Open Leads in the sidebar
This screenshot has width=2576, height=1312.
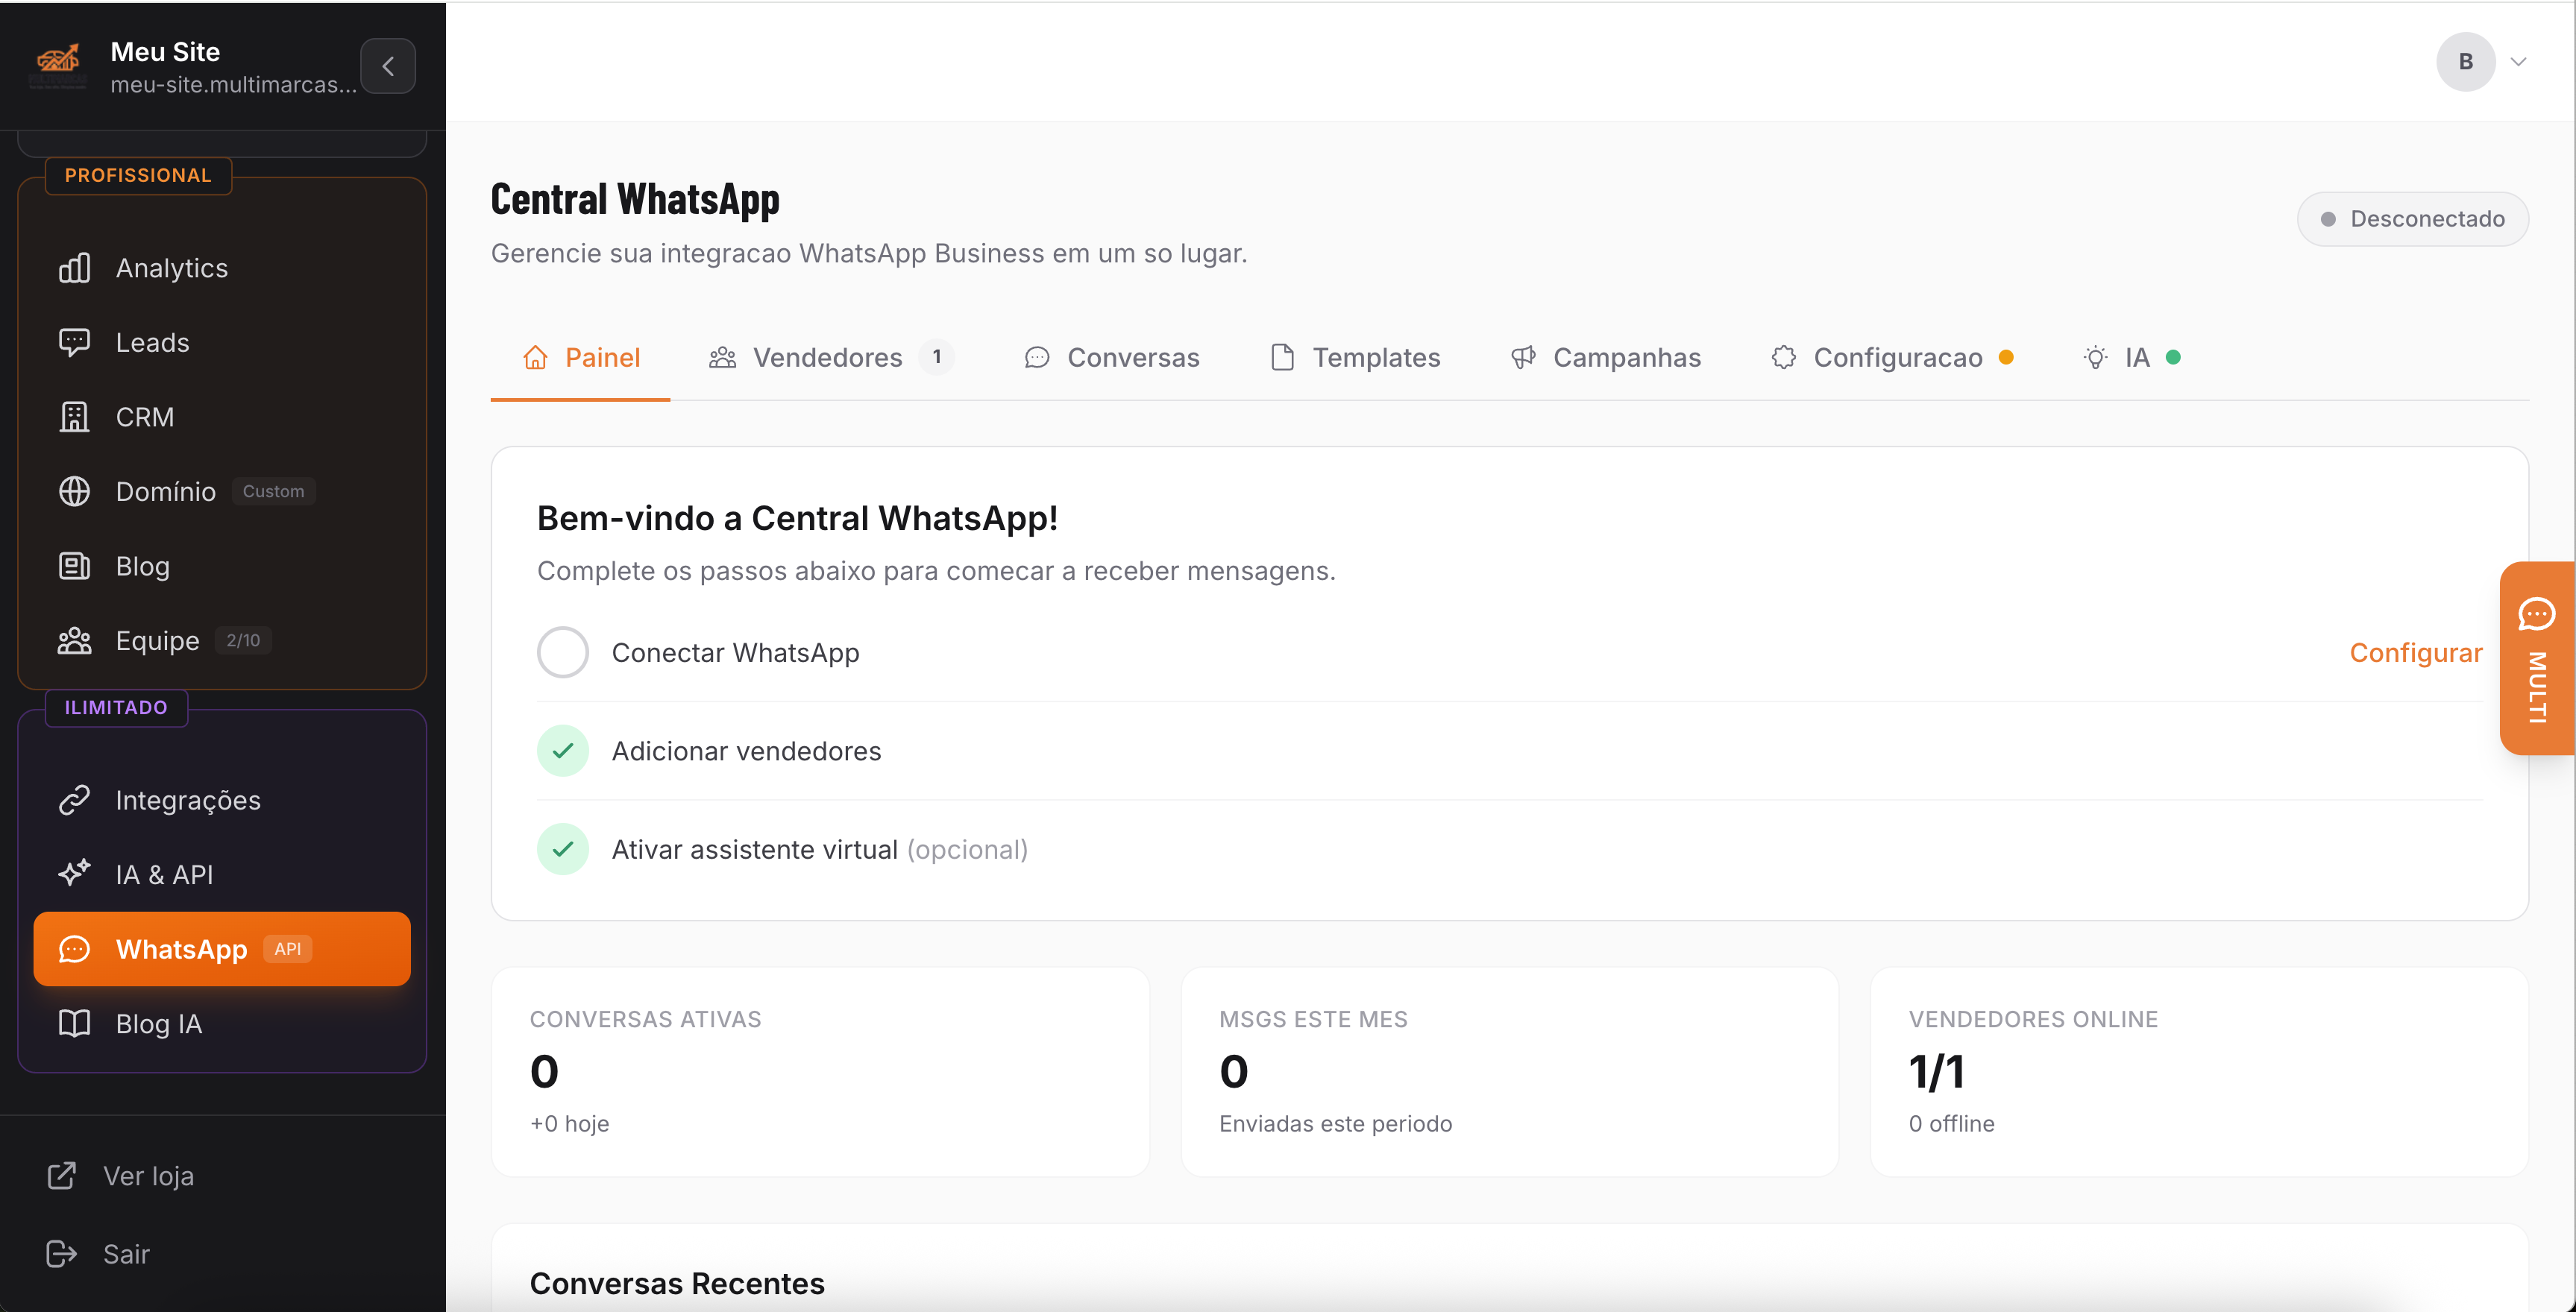[222, 343]
